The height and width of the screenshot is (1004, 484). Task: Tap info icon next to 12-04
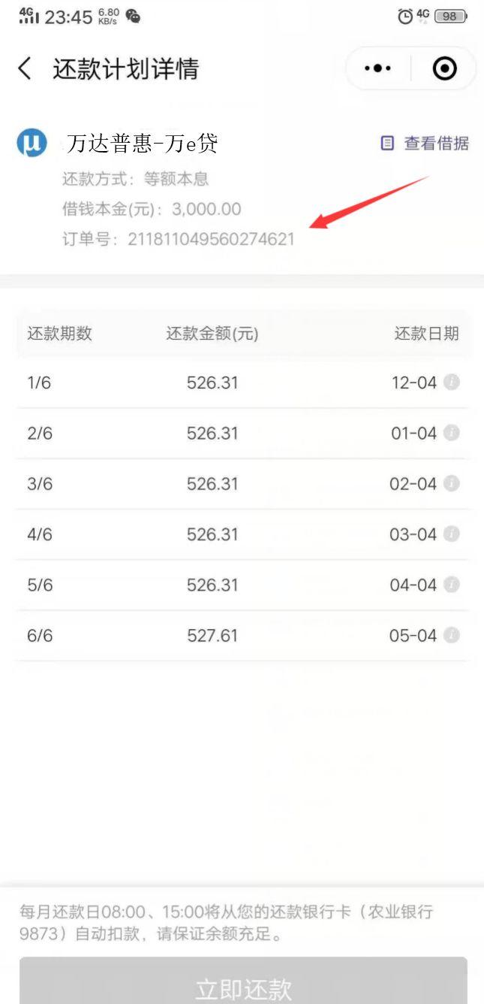(451, 383)
